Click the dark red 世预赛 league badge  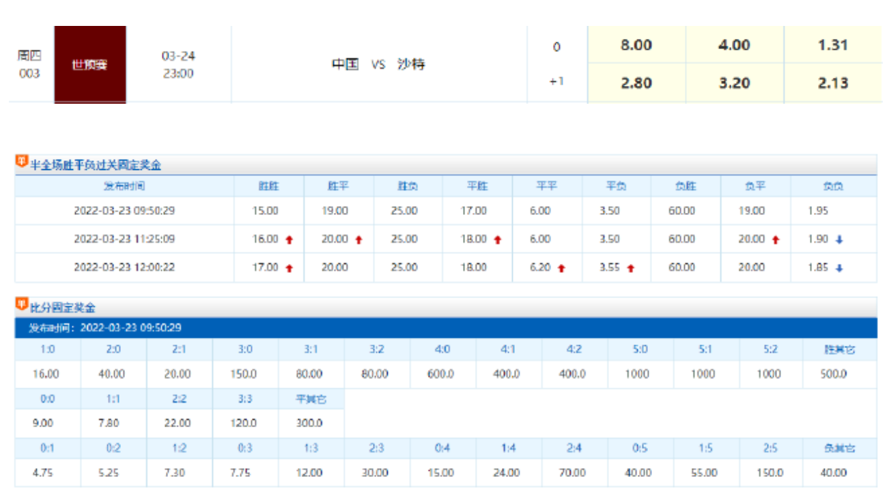click(x=90, y=65)
